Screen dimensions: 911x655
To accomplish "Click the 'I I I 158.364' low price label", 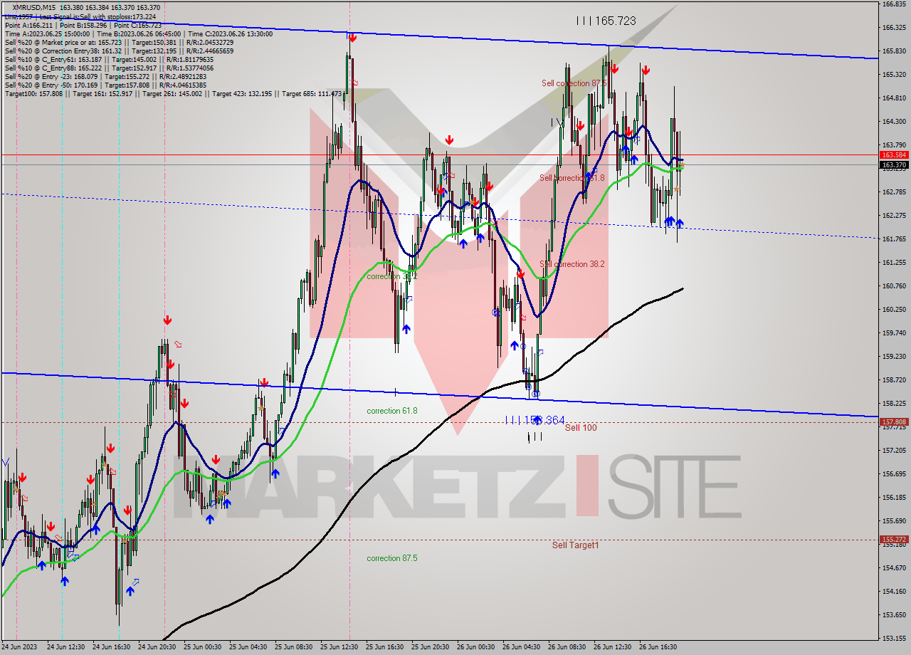I will (x=535, y=421).
